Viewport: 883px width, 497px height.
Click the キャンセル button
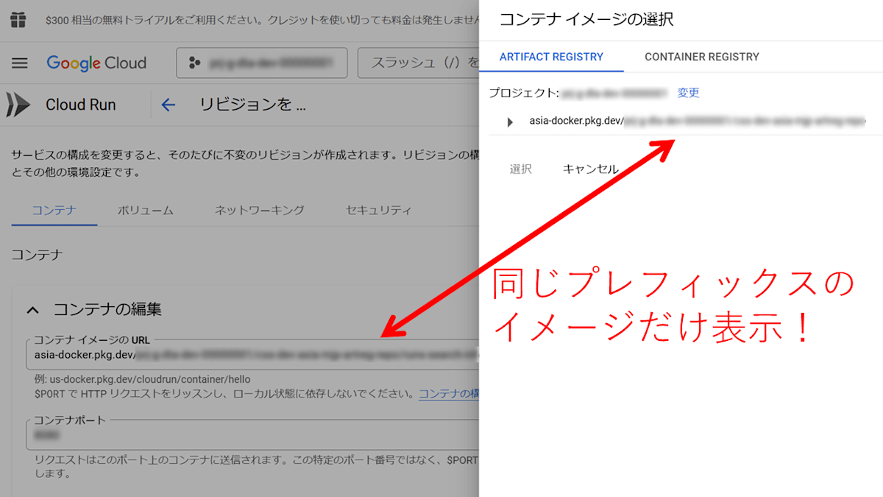591,169
